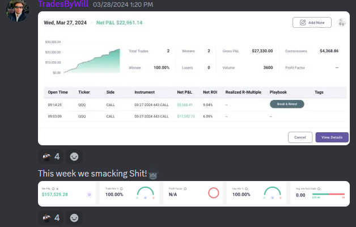
Task: Click the icon right of Add Note
Action: (341, 22)
